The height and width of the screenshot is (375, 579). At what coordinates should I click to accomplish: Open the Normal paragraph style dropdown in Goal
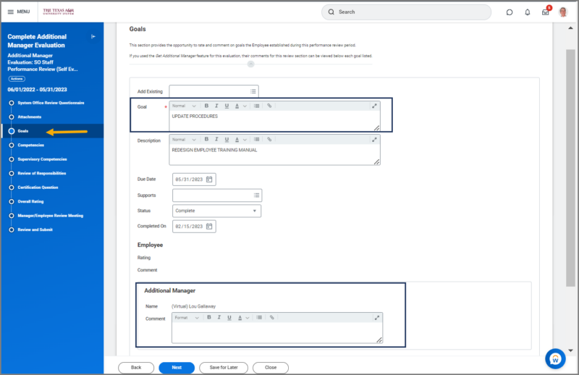point(184,106)
